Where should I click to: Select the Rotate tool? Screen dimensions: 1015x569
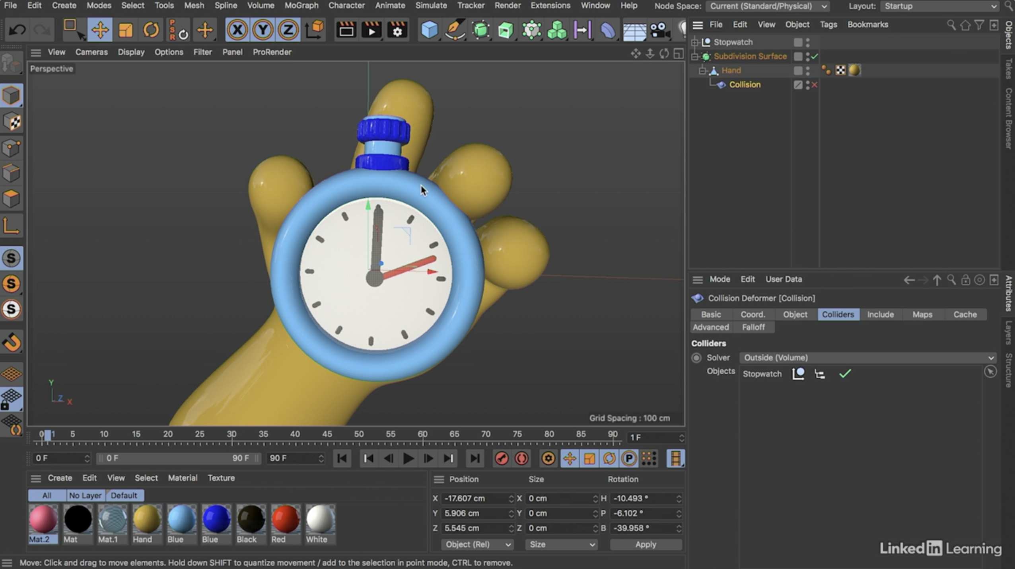pos(152,29)
